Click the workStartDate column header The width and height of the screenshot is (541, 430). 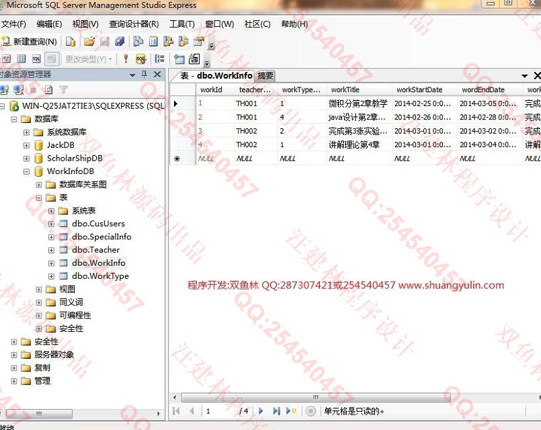tap(425, 89)
